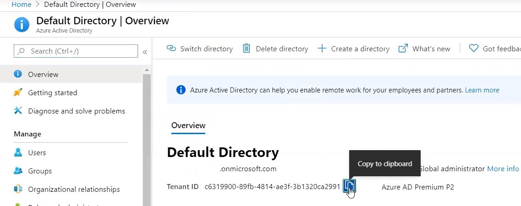
Task: Copy Tenant ID to clipboard icon
Action: (349, 186)
